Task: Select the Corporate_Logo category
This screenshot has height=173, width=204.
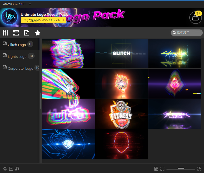Action: click(x=19, y=68)
